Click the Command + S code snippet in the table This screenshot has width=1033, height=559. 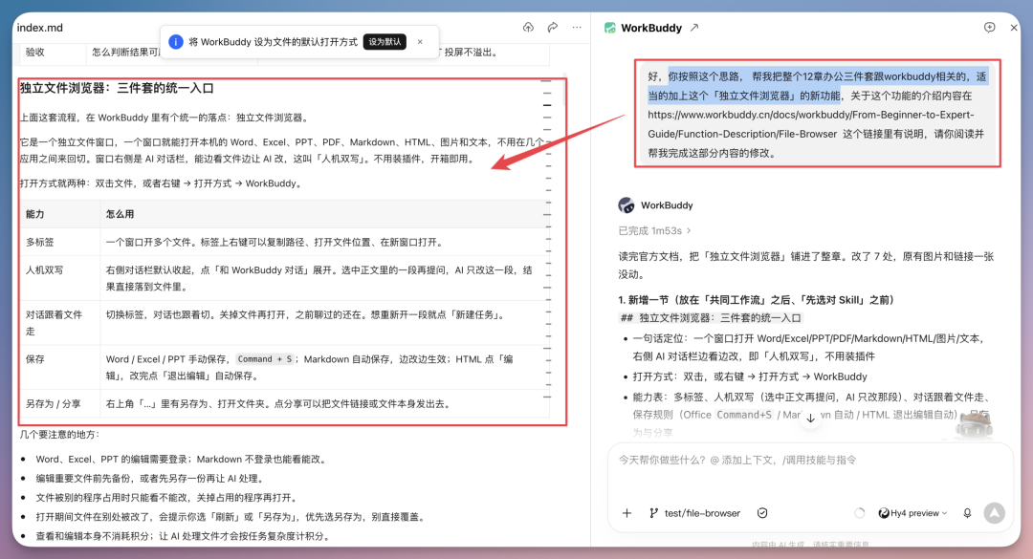point(265,359)
